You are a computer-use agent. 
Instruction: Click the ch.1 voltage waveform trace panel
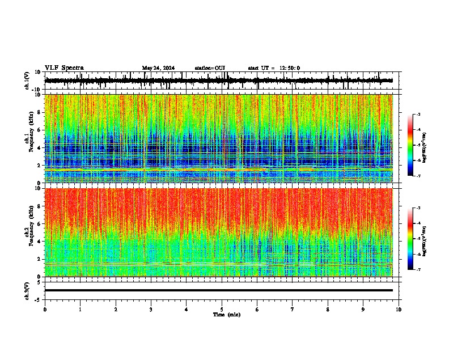pyautogui.click(x=221, y=81)
